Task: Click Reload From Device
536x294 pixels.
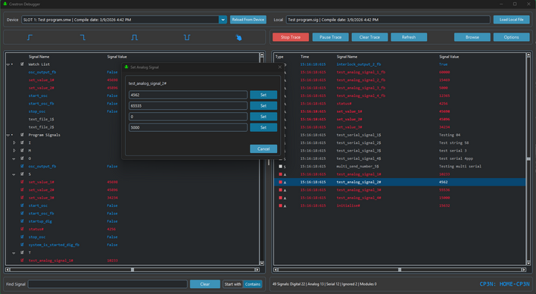Action: [x=248, y=20]
